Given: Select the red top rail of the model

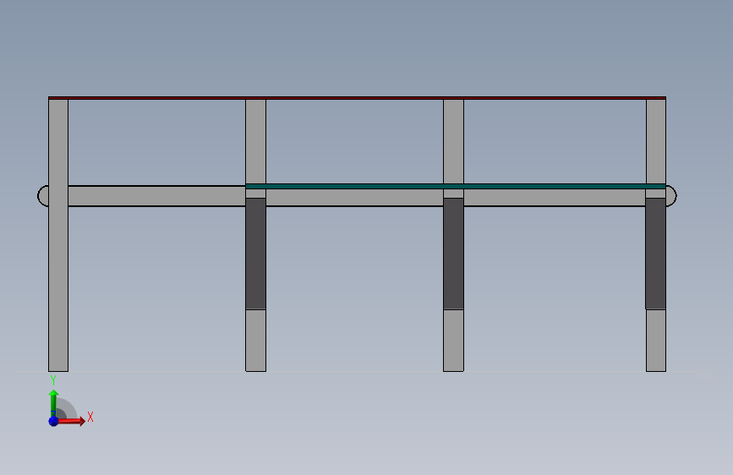Looking at the screenshot, I should coord(357,98).
